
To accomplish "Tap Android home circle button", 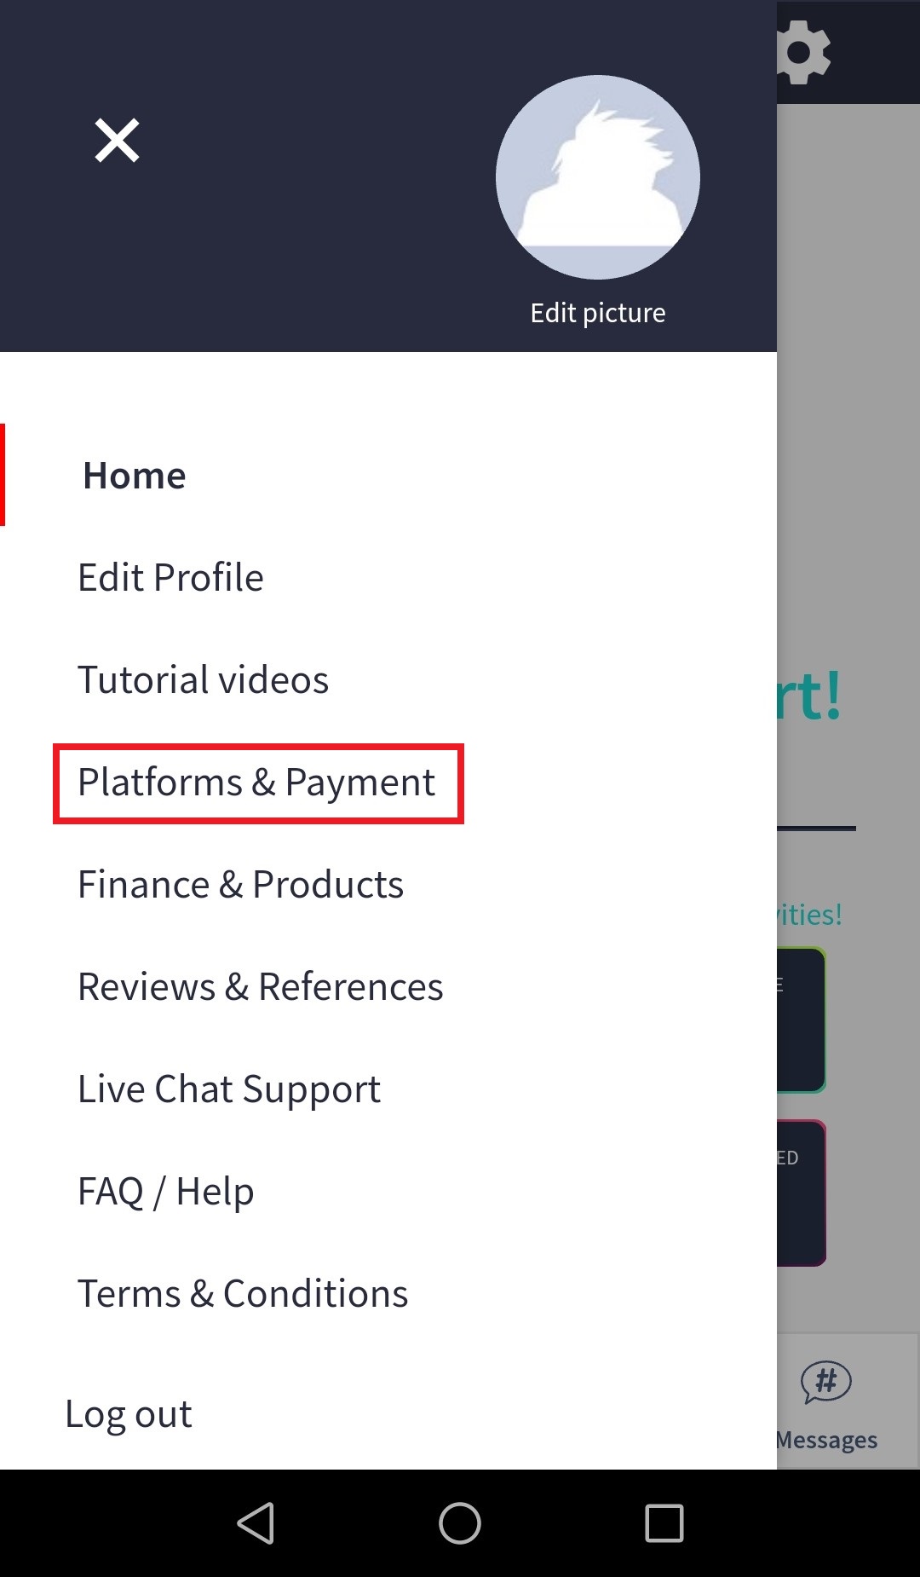I will (x=460, y=1523).
